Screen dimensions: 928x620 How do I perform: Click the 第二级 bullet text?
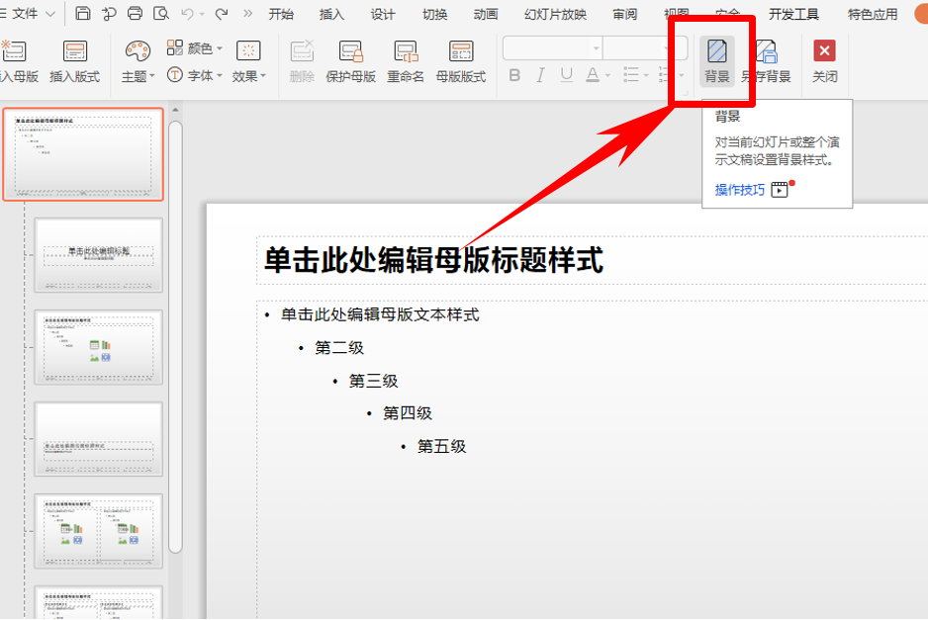pyautogui.click(x=339, y=348)
